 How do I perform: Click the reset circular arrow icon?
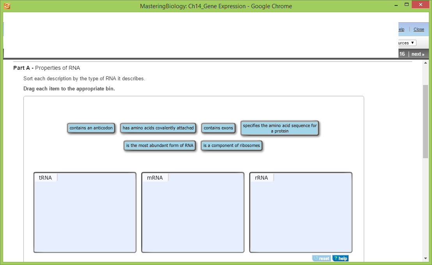pyautogui.click(x=316, y=258)
